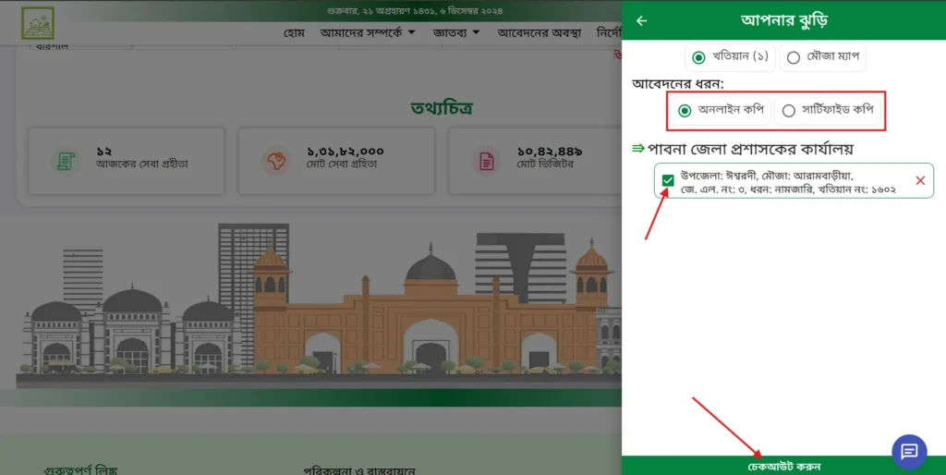The width and height of the screenshot is (946, 475).
Task: Click the চেকআউট করুন button
Action: [x=783, y=466]
